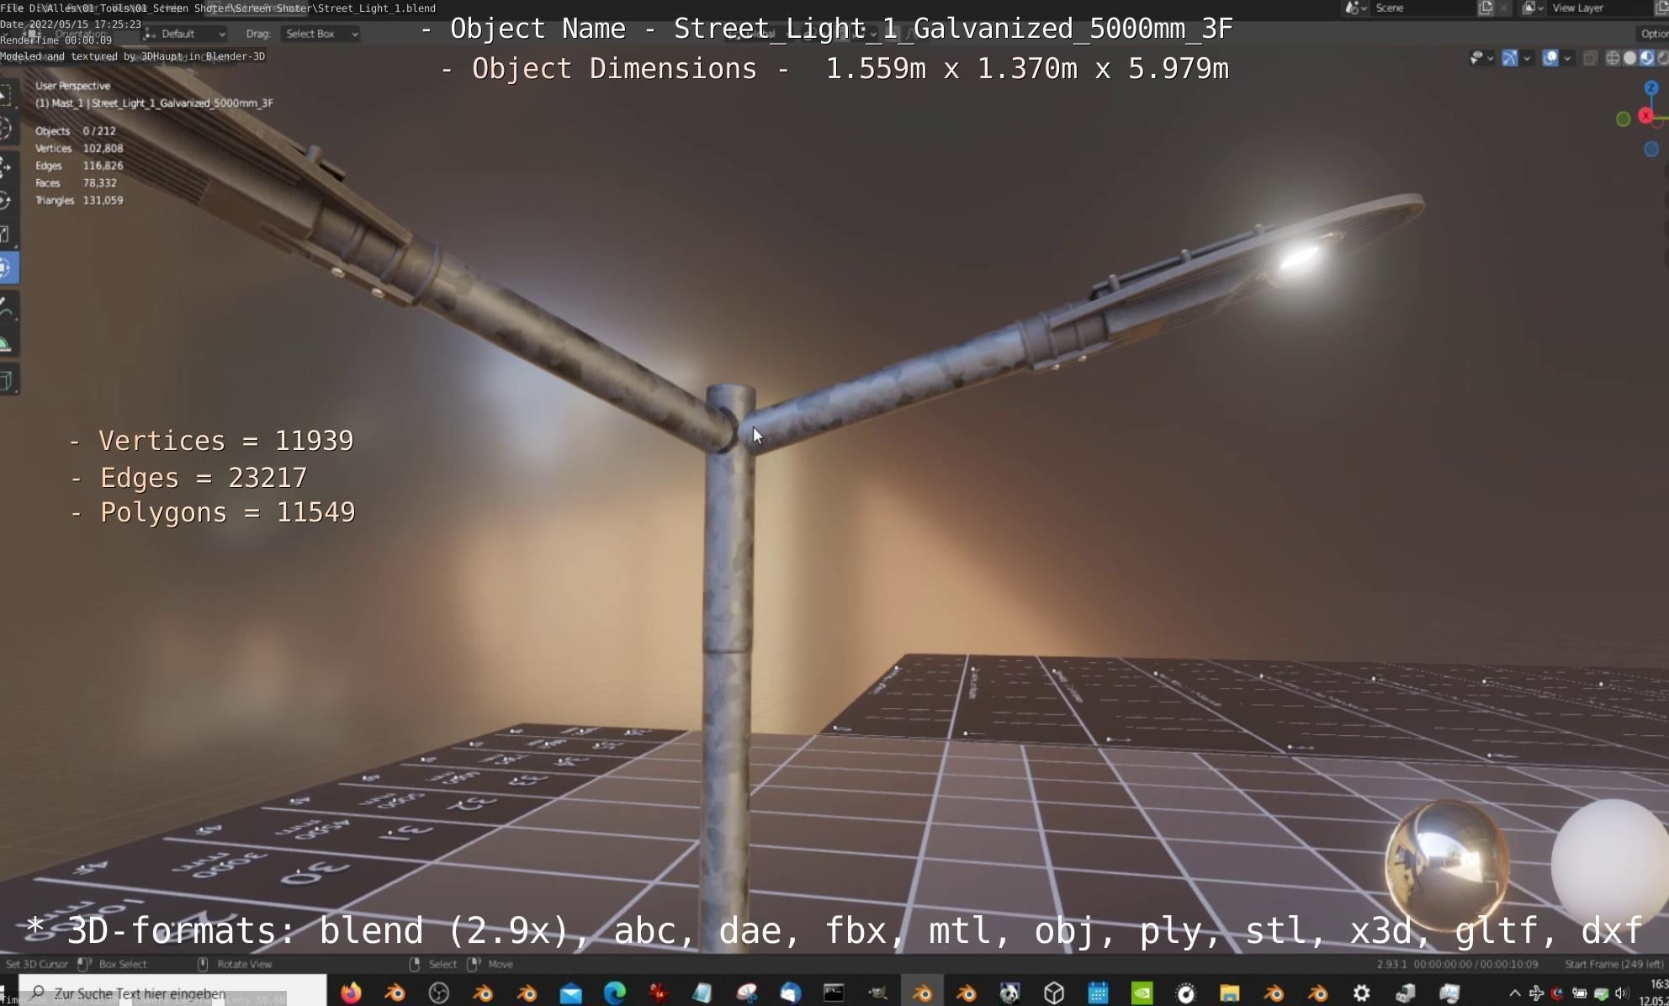Click the Scene name field

[1422, 8]
